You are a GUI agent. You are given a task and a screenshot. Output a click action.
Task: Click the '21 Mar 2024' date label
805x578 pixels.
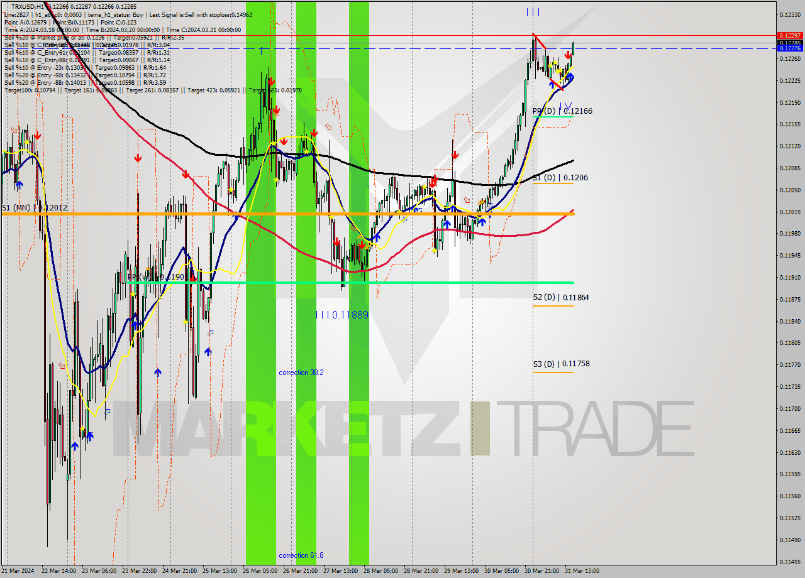pos(18,571)
